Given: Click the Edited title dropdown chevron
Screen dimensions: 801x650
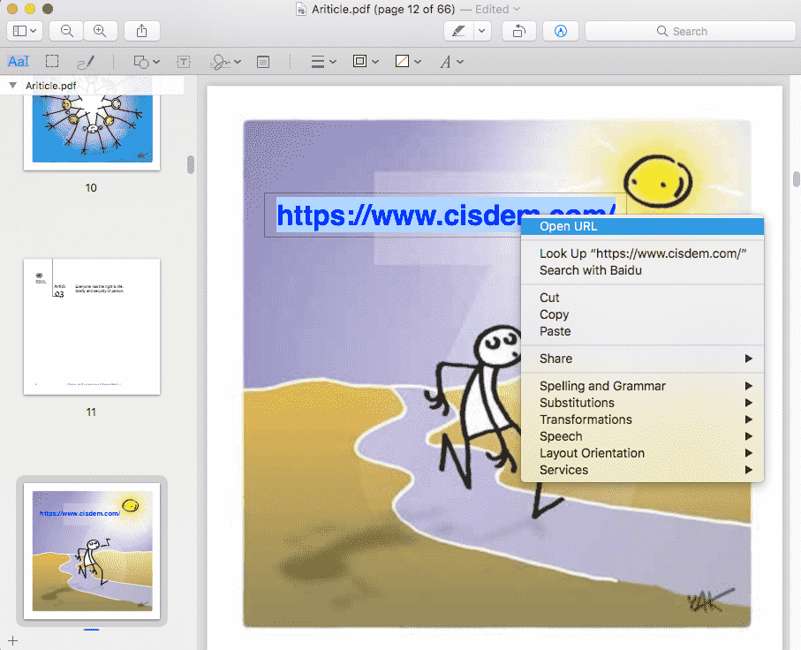Looking at the screenshot, I should (x=517, y=9).
